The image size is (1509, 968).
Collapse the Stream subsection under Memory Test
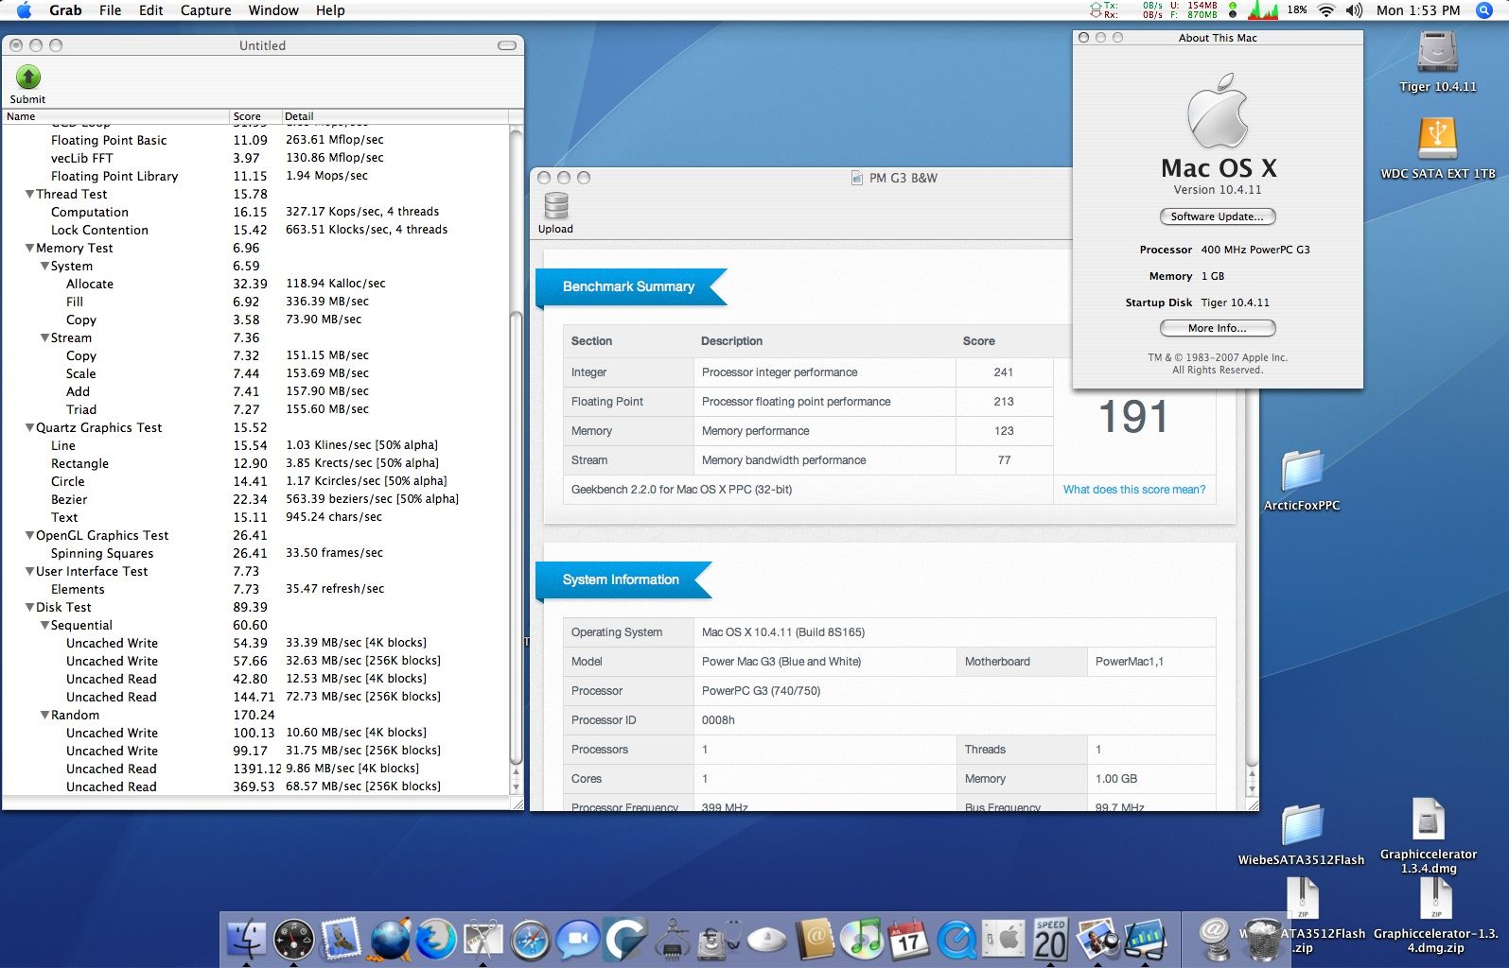(x=44, y=337)
